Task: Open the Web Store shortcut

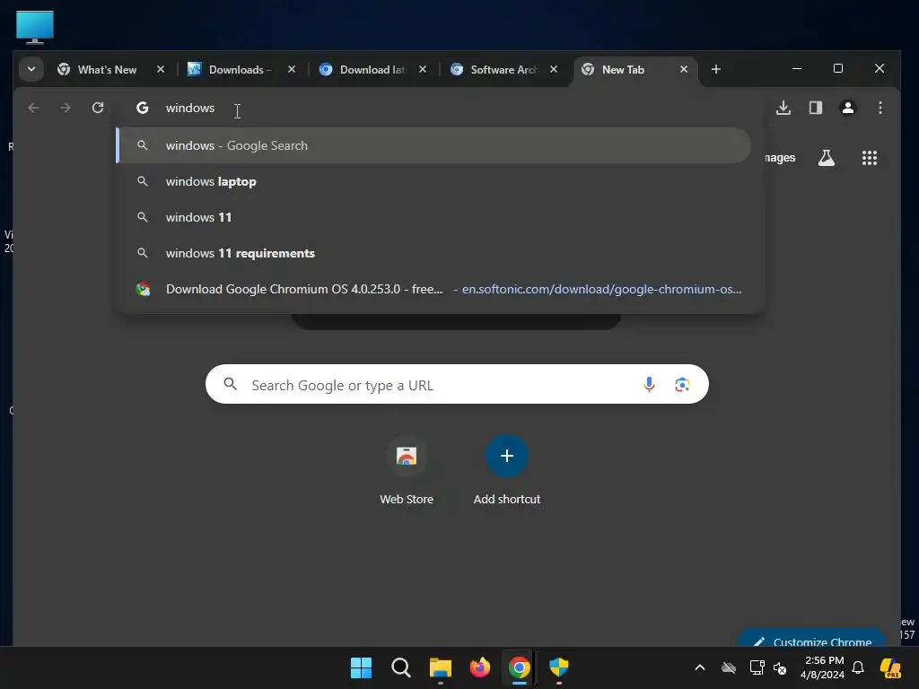Action: point(407,470)
